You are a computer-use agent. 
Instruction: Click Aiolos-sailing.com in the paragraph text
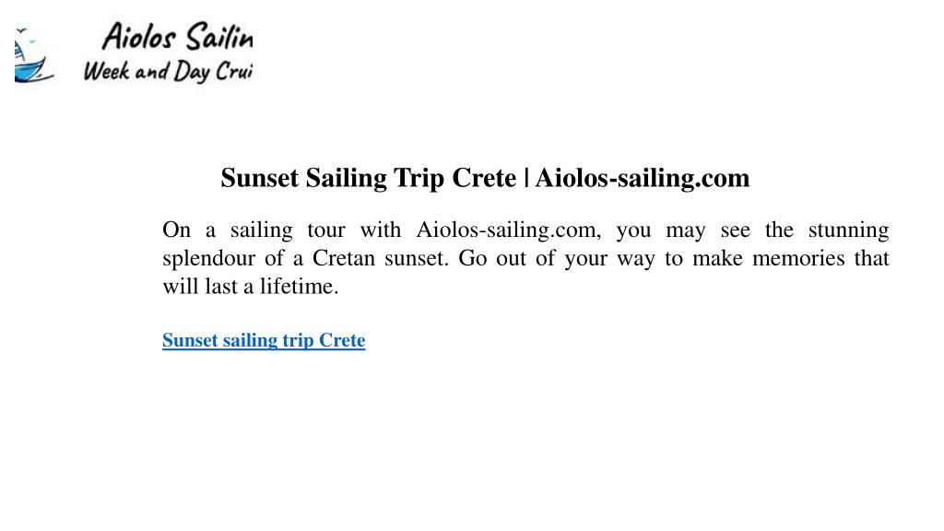point(508,230)
